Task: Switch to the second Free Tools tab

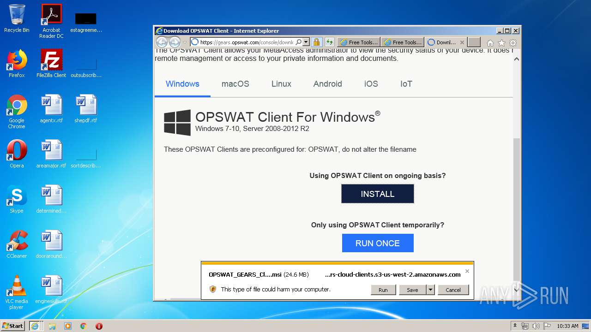Action: coord(403,42)
